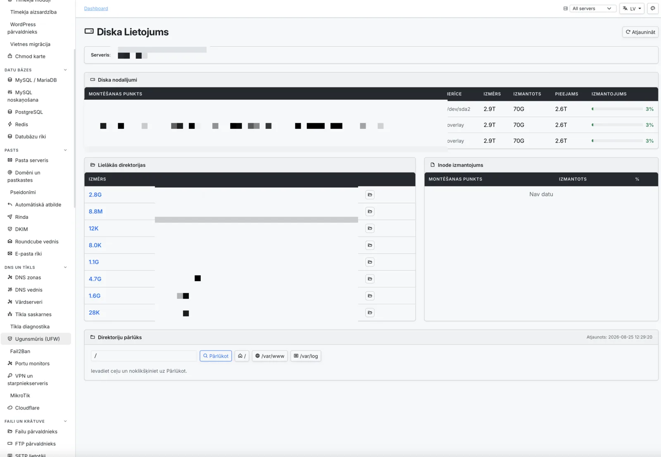Open folder icon for 1.1G directory row
This screenshot has width=661, height=457.
tap(370, 262)
